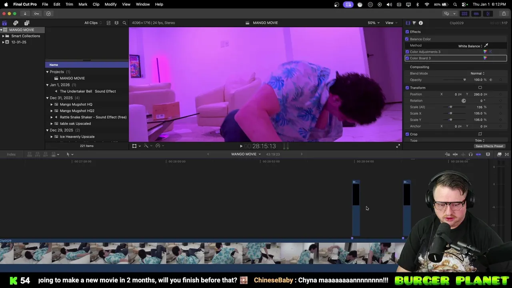Open the Keyword Editor key icon
This screenshot has height=288, width=512.
[x=36, y=14]
